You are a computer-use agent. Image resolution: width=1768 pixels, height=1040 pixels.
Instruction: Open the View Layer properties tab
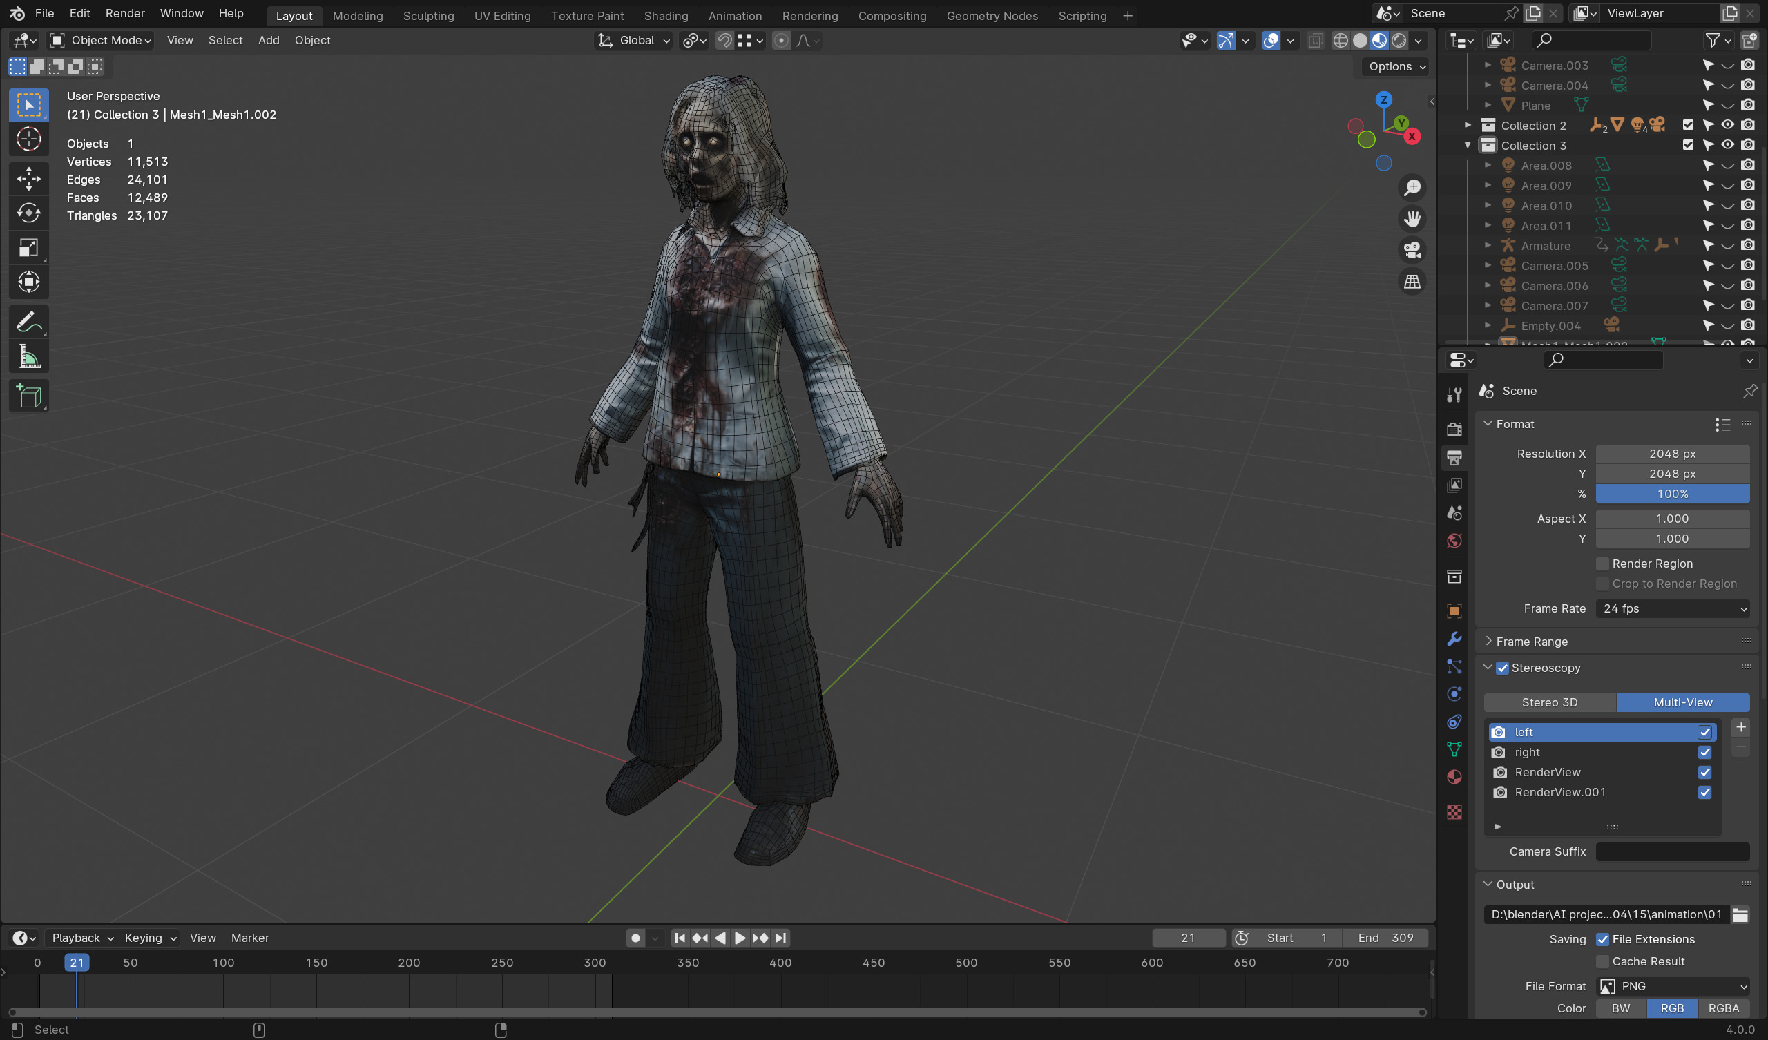pos(1454,485)
